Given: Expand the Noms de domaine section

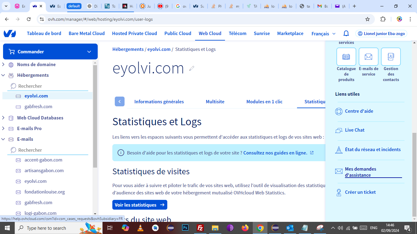Looking at the screenshot, I should coord(3,65).
